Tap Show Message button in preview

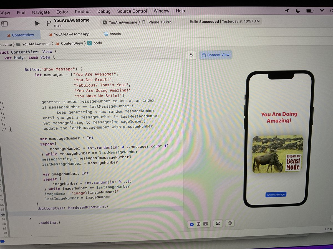[276, 194]
